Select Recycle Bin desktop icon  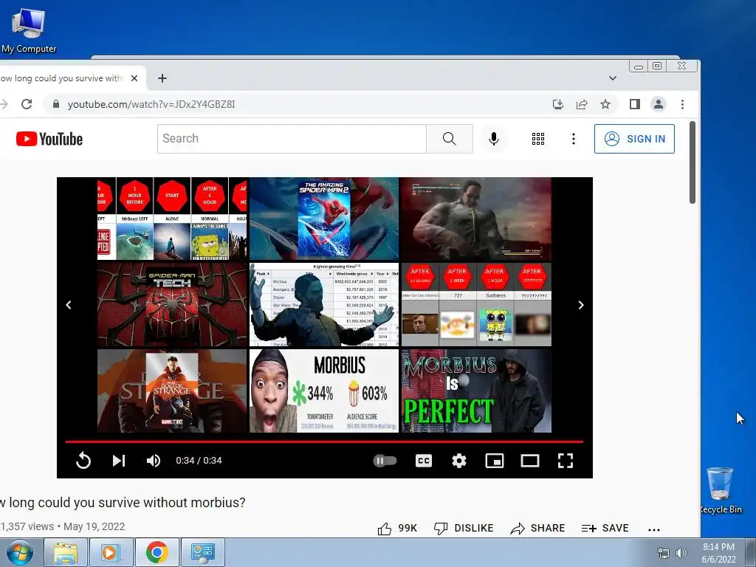pyautogui.click(x=721, y=490)
